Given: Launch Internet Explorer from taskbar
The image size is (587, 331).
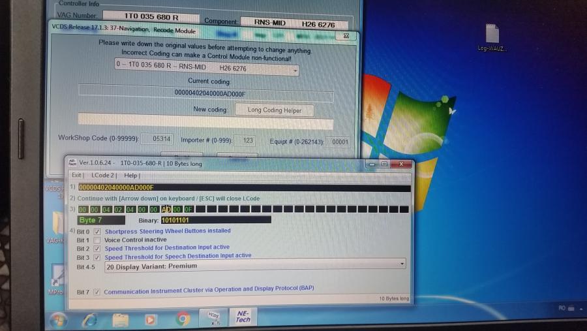Looking at the screenshot, I should (89, 319).
